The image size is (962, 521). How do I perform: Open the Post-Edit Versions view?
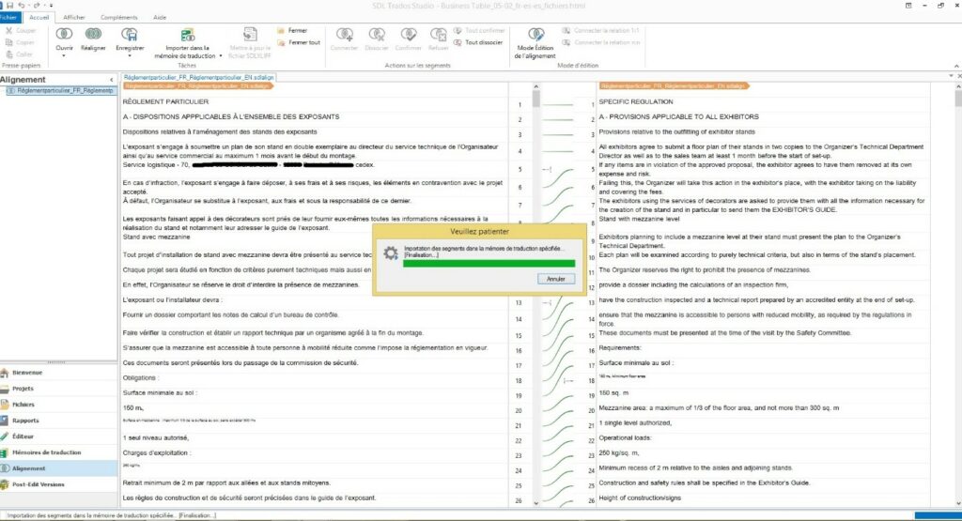tap(58, 484)
